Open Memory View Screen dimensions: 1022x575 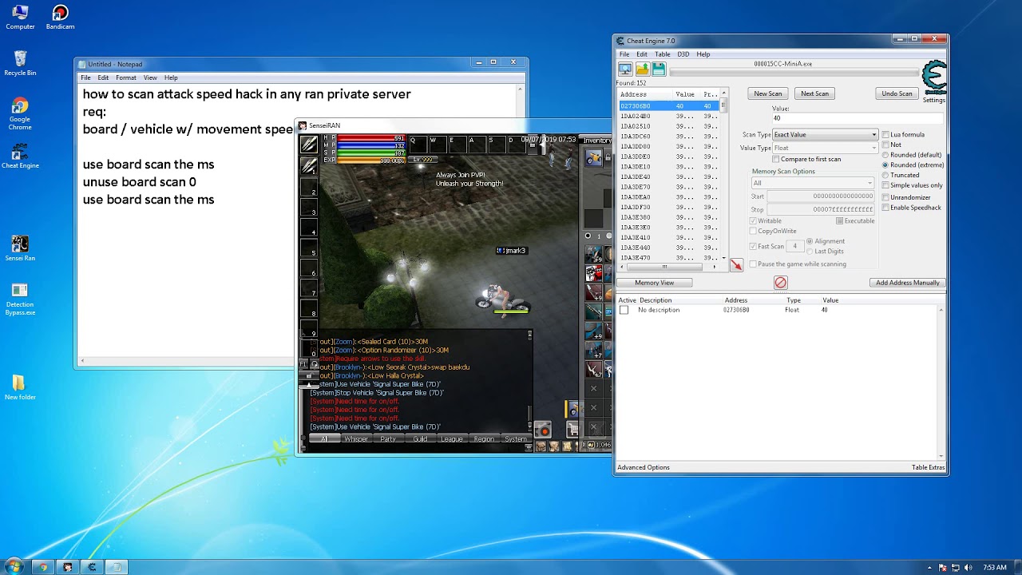pos(654,283)
